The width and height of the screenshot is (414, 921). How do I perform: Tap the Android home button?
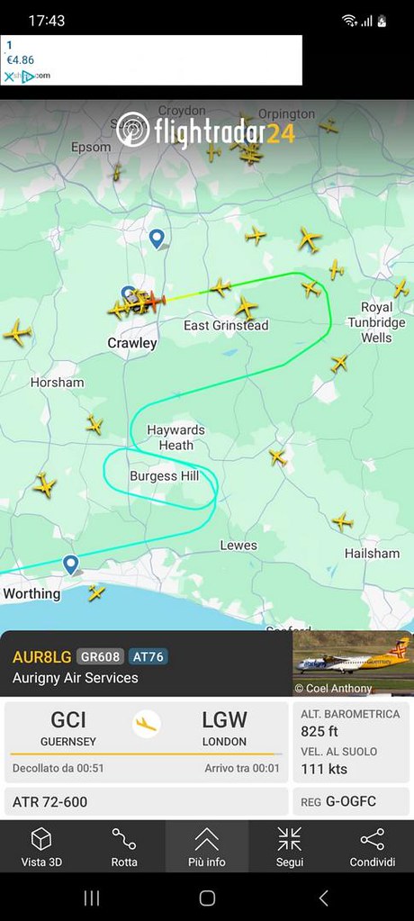(207, 898)
